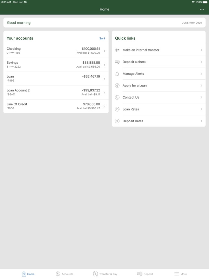The image size is (209, 279).
Task: Tap the Deposit a check icon
Action: click(117, 62)
